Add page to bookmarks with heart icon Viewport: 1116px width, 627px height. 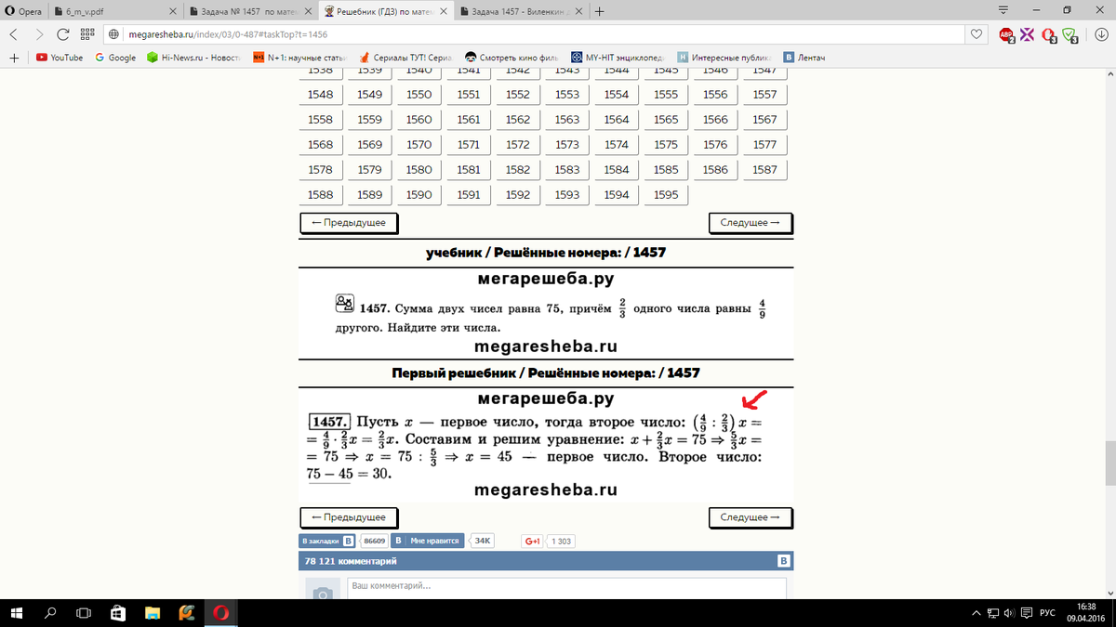976,34
